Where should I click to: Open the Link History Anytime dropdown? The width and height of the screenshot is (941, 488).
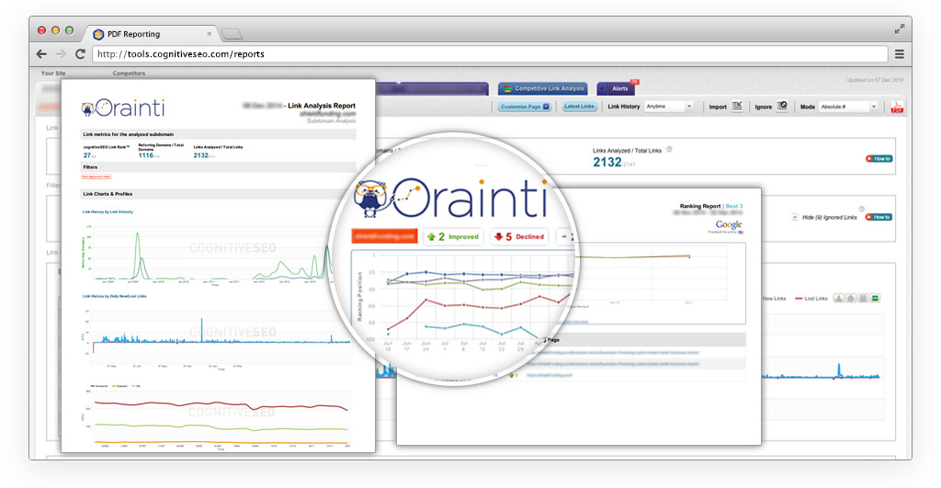coord(669,107)
